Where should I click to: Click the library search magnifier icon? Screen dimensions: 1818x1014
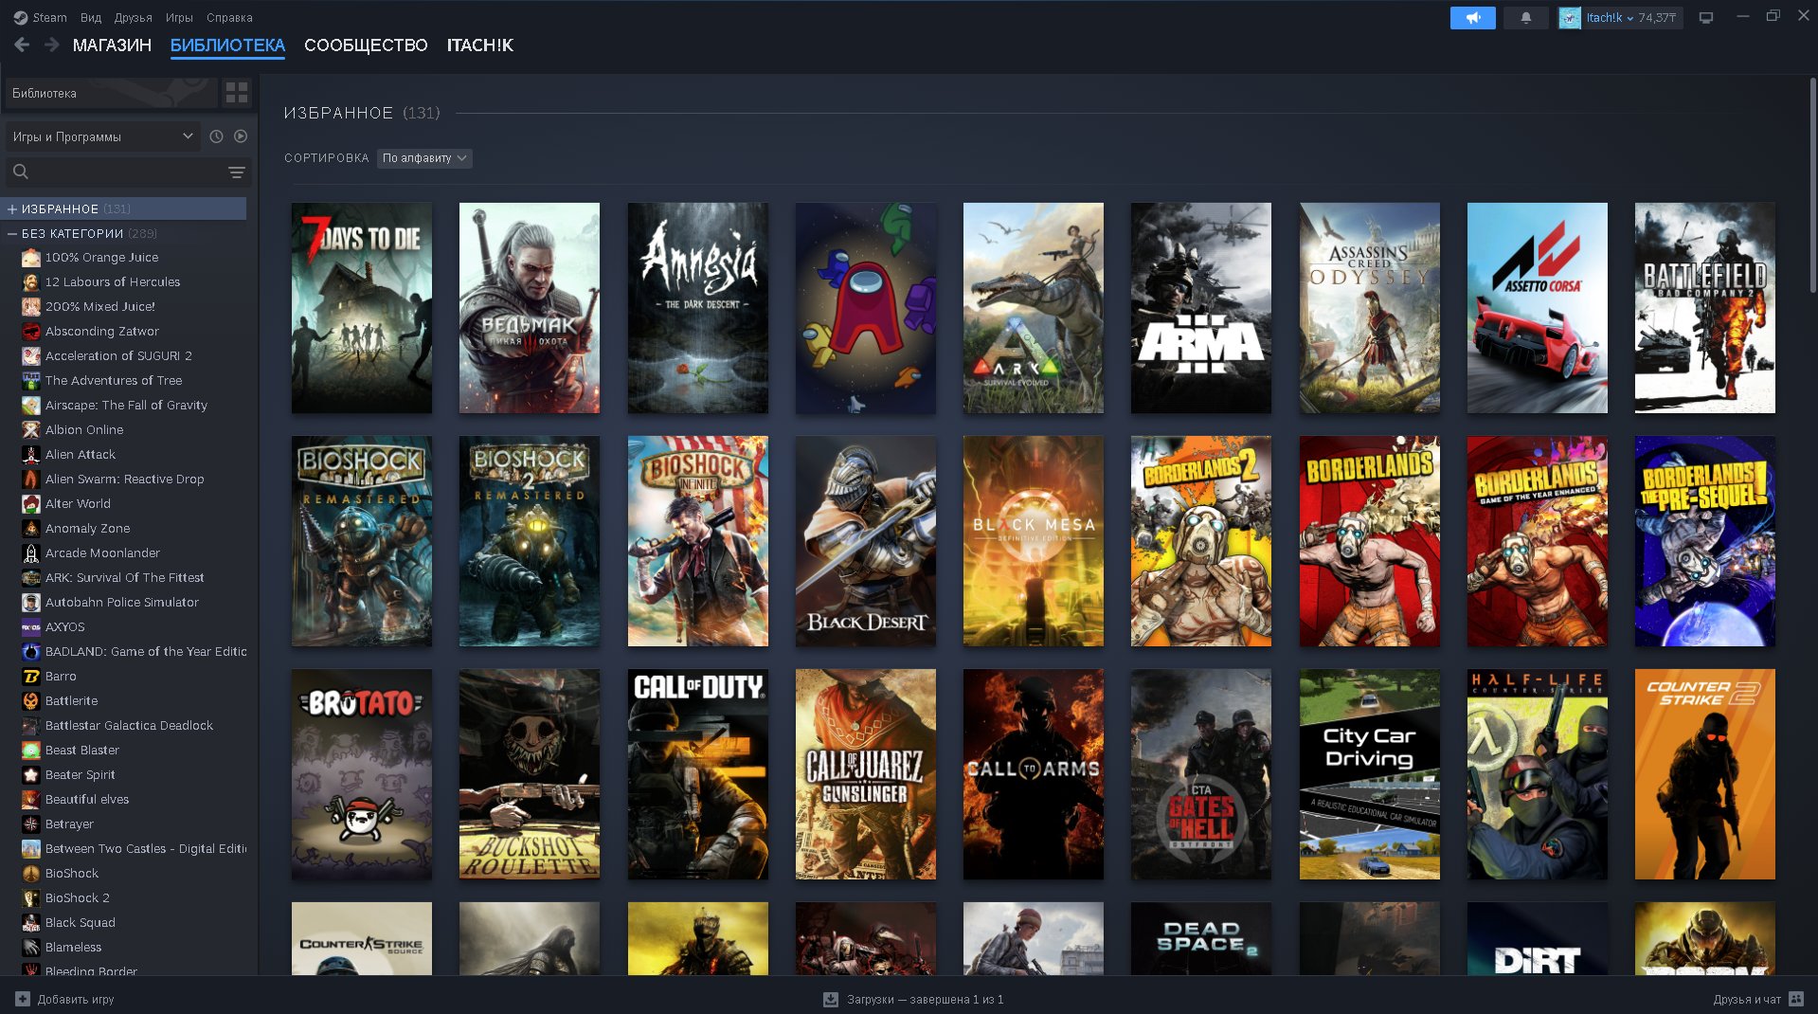click(21, 172)
